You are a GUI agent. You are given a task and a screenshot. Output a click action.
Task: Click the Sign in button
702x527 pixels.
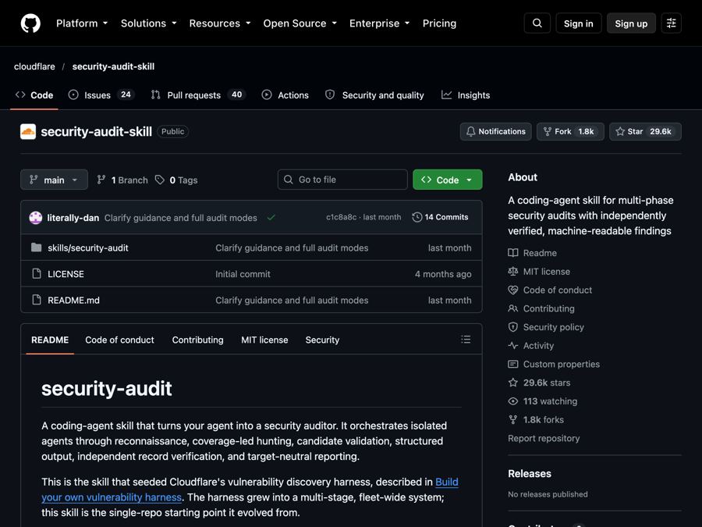(579, 23)
